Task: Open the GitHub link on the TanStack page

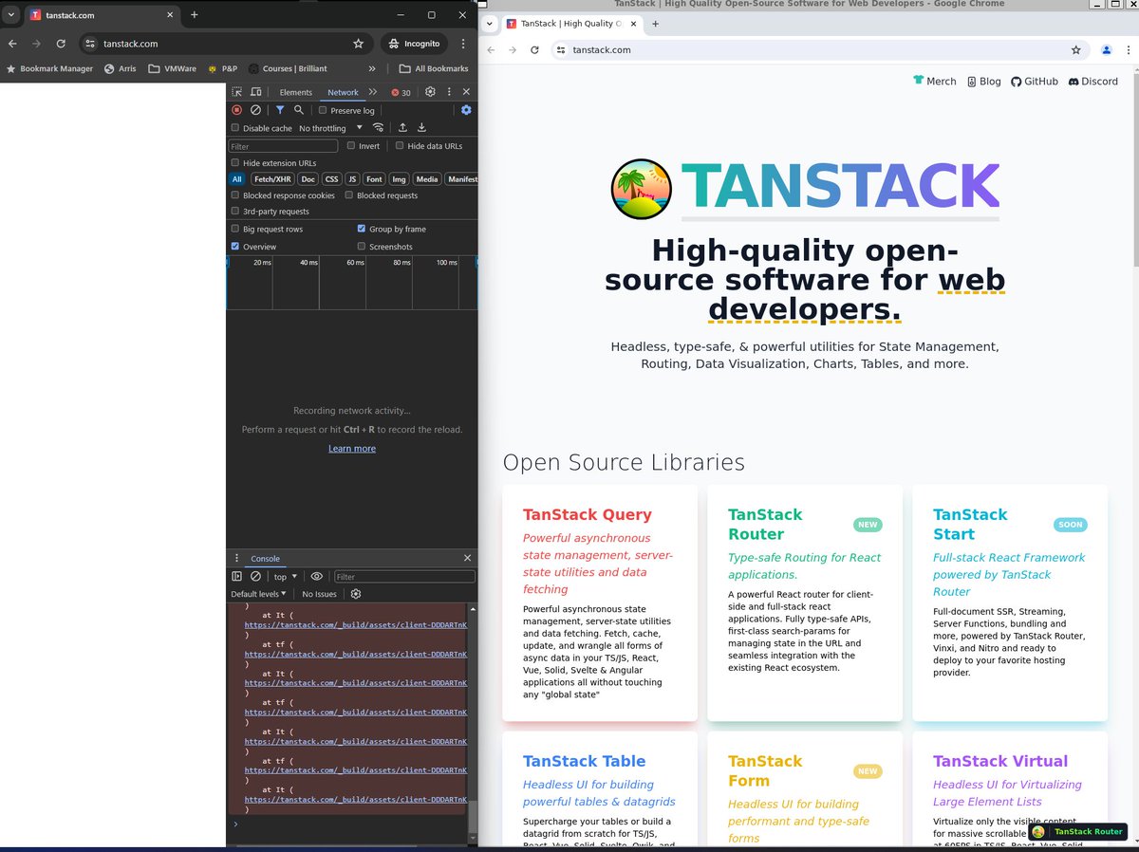Action: [x=1034, y=82]
